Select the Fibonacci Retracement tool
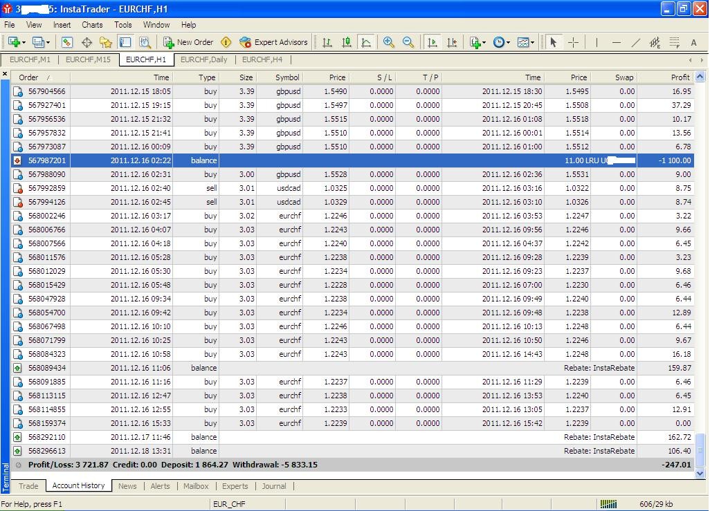This screenshot has height=511, width=710. 674,42
